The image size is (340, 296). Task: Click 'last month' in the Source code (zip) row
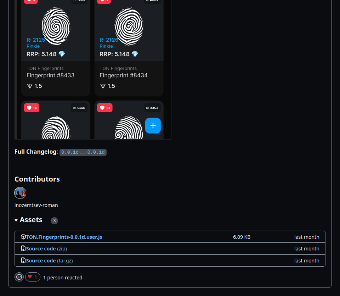(307, 249)
